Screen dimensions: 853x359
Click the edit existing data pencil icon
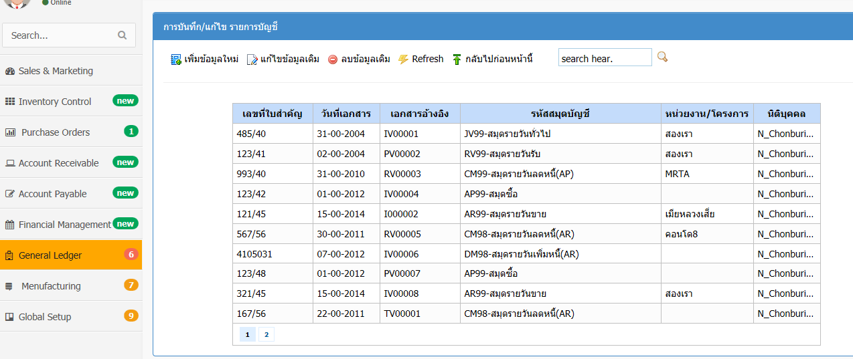(252, 59)
